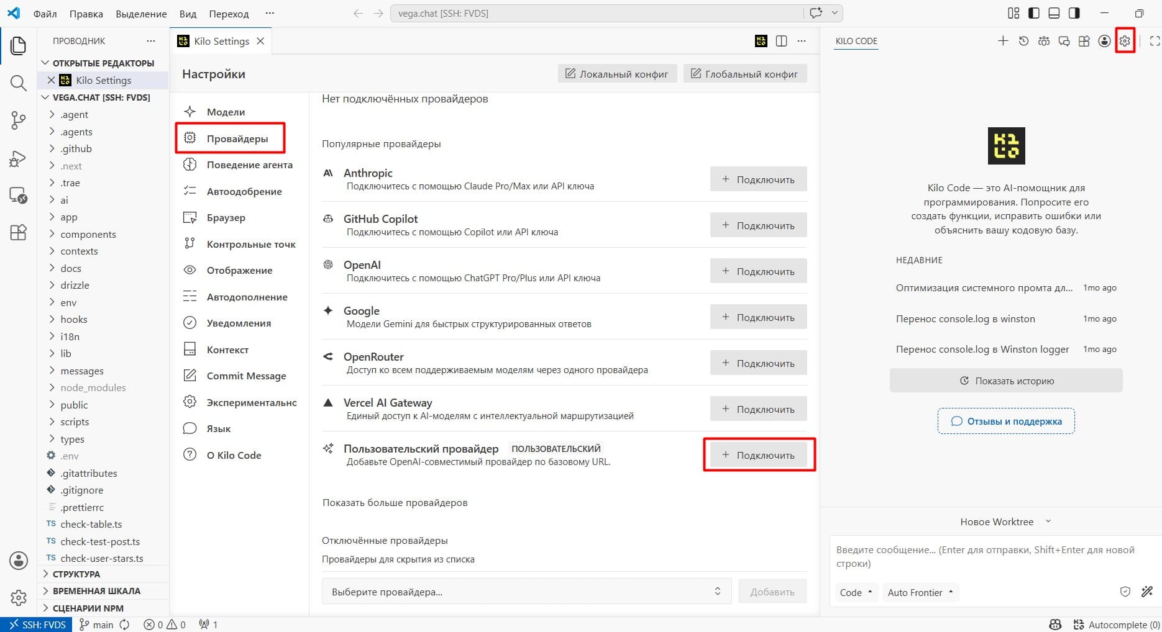1162x632 pixels.
Task: Open the Code mode dropdown
Action: tap(856, 592)
